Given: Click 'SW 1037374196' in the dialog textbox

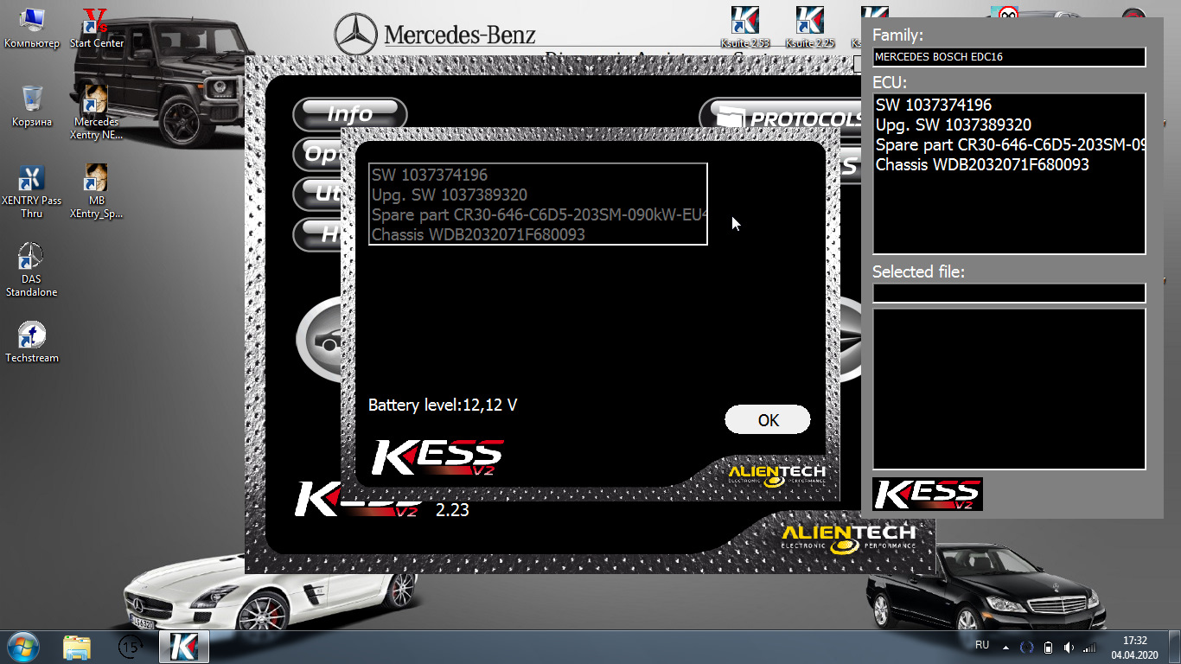Looking at the screenshot, I should click(430, 175).
